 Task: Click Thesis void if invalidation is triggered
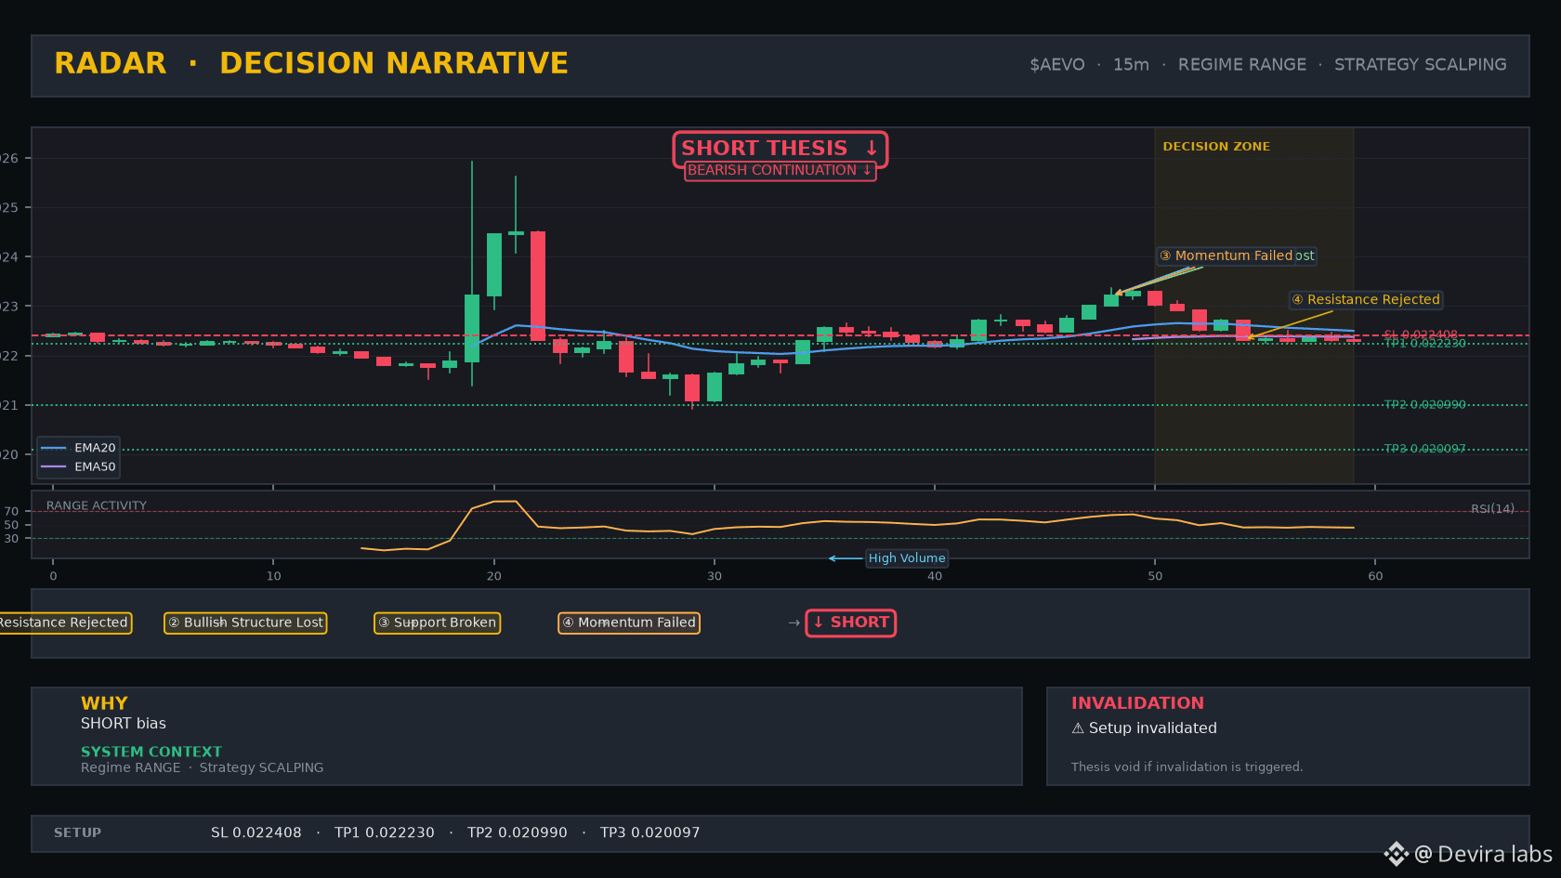1187,767
